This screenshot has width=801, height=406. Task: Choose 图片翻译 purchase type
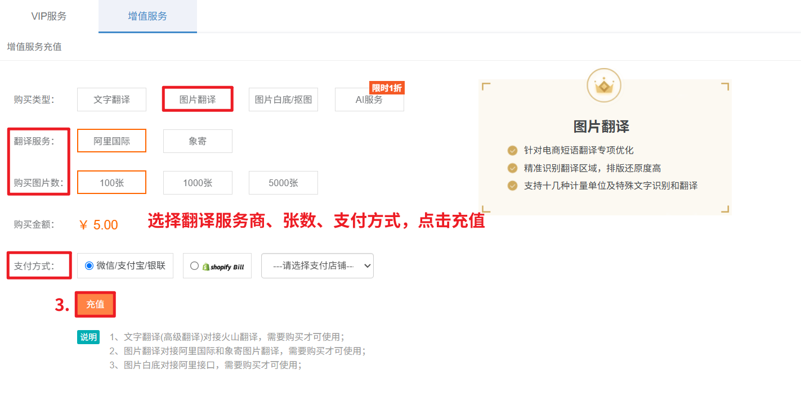(198, 100)
